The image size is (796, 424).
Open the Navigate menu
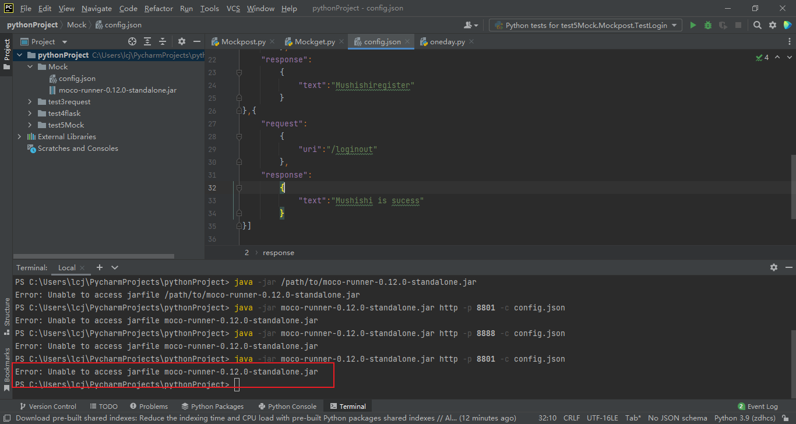(x=97, y=8)
